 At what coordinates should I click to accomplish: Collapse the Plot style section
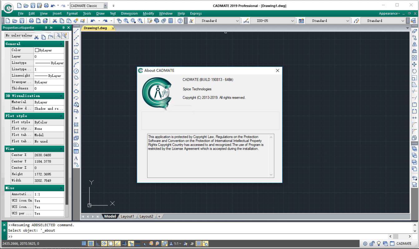tap(61, 116)
